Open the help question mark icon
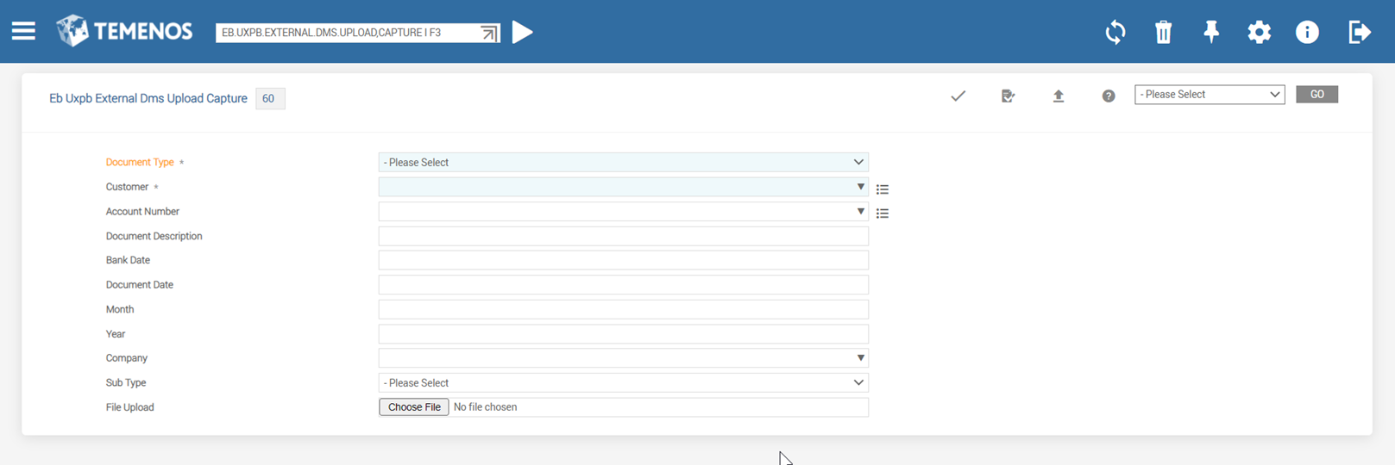 point(1108,96)
